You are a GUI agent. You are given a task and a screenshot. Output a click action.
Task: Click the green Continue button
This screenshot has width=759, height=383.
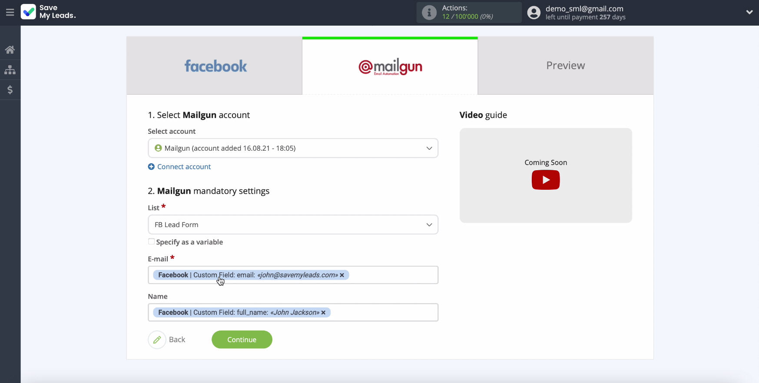point(242,340)
